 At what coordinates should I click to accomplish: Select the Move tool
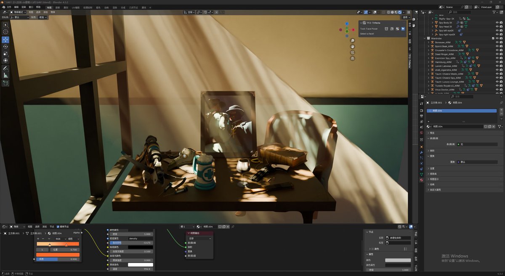pyautogui.click(x=5, y=40)
